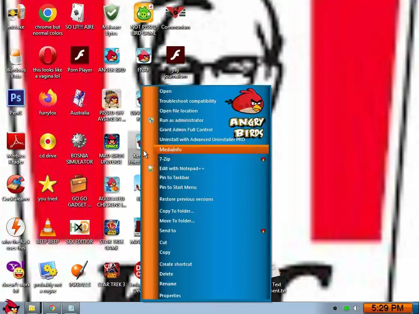Open the folder icon on the taskbar
The image size is (419, 314).
[x=32, y=308]
